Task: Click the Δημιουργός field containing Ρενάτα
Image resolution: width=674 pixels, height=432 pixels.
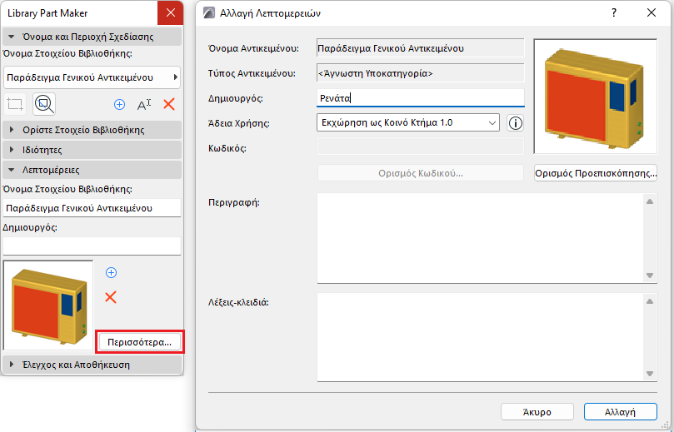Action: (421, 98)
